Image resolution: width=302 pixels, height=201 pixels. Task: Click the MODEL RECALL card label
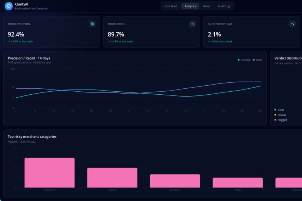pos(117,24)
